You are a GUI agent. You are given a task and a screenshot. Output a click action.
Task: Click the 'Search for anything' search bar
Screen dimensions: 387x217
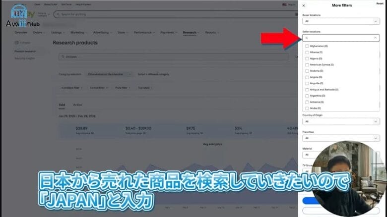(176, 14)
